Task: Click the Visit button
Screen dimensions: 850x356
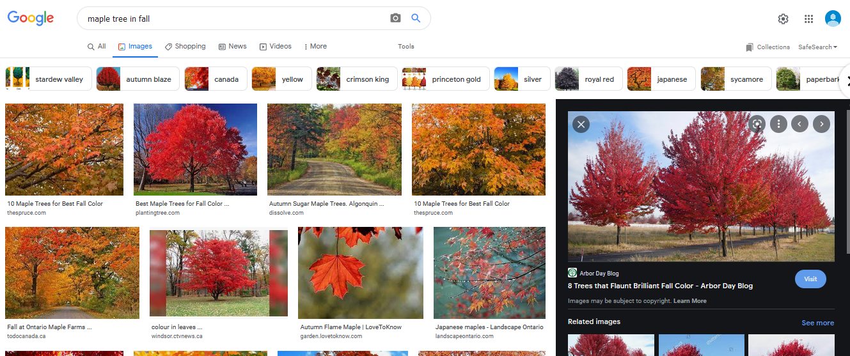Action: pos(810,279)
